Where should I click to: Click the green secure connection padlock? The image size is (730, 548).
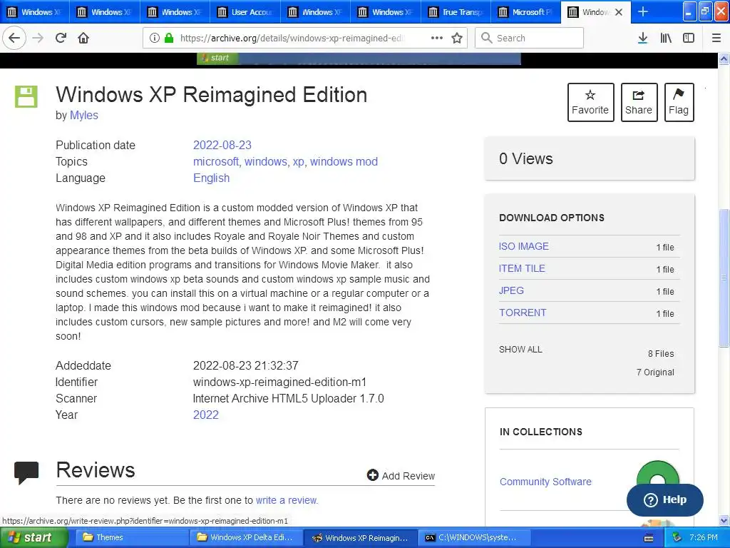(x=169, y=39)
